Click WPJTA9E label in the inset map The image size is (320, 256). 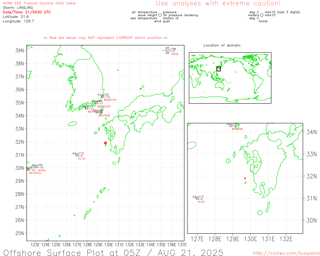237,129
